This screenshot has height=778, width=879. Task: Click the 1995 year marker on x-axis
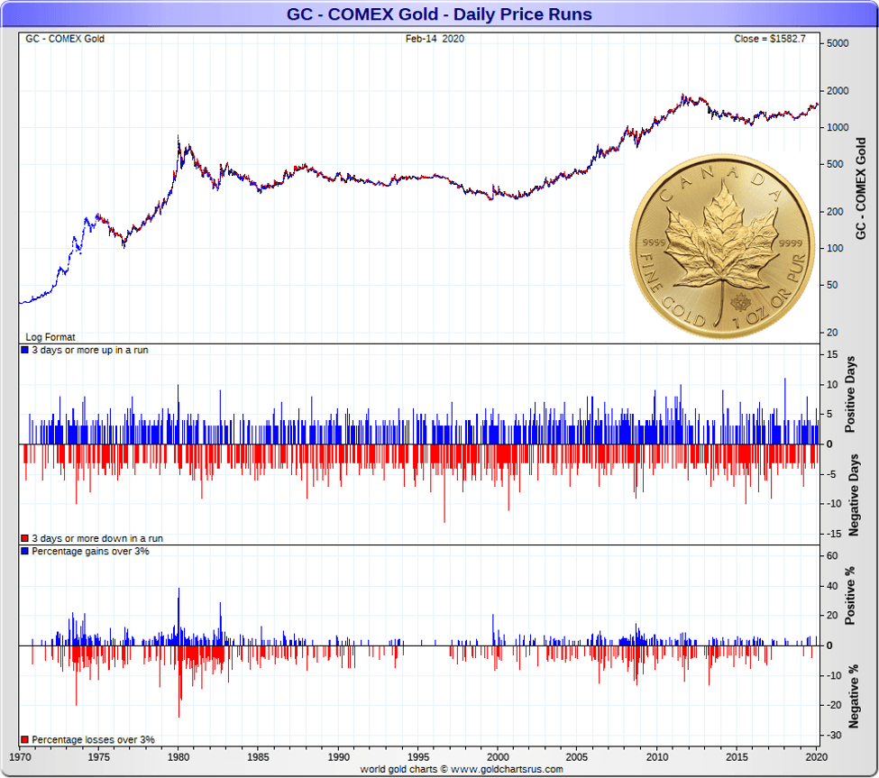(418, 757)
